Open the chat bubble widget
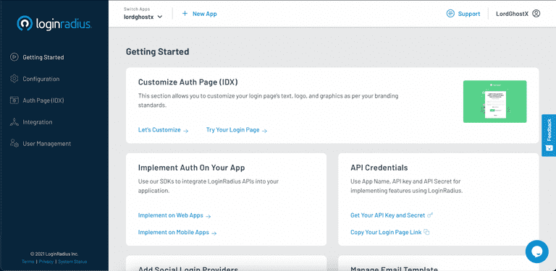Screen dimensions: 556x271 (x=537, y=251)
